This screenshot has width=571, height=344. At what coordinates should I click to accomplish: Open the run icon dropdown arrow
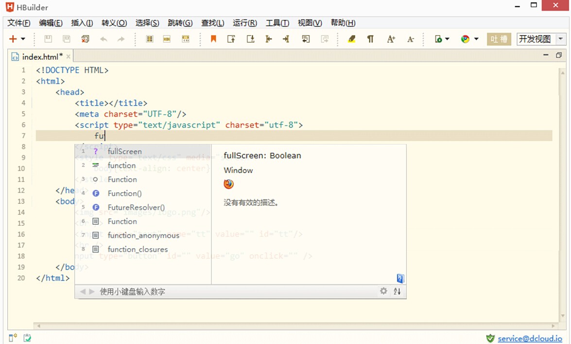coord(448,38)
